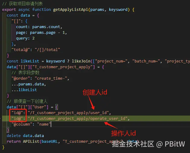
Task: Click the /T_customer_project_apply/user_id string
Action: click(68, 113)
